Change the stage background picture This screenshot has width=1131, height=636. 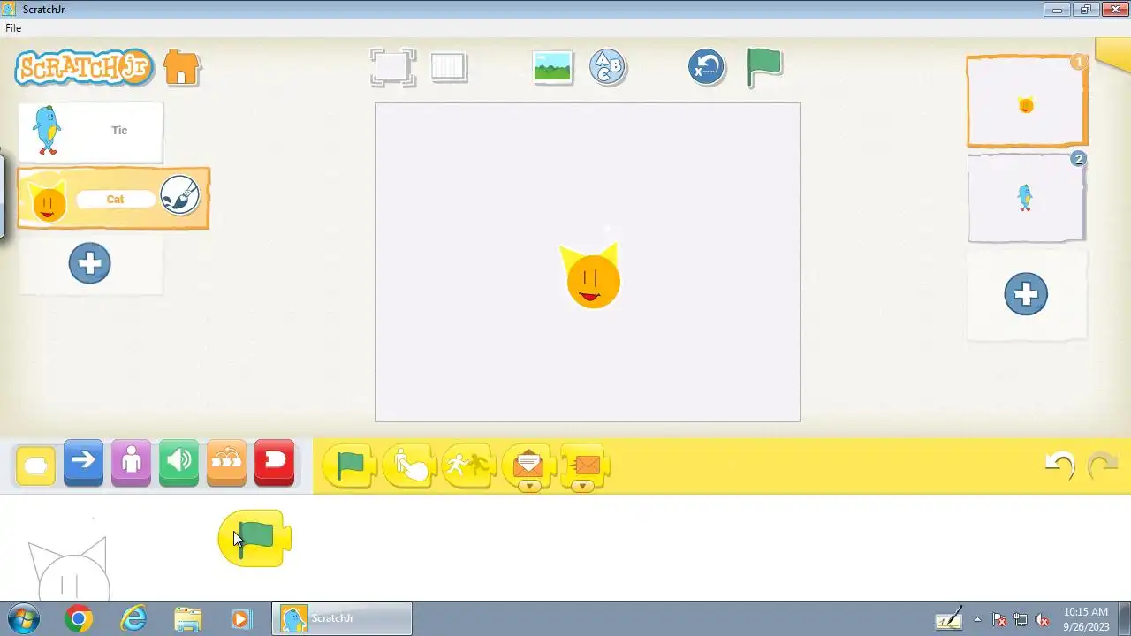pos(553,67)
